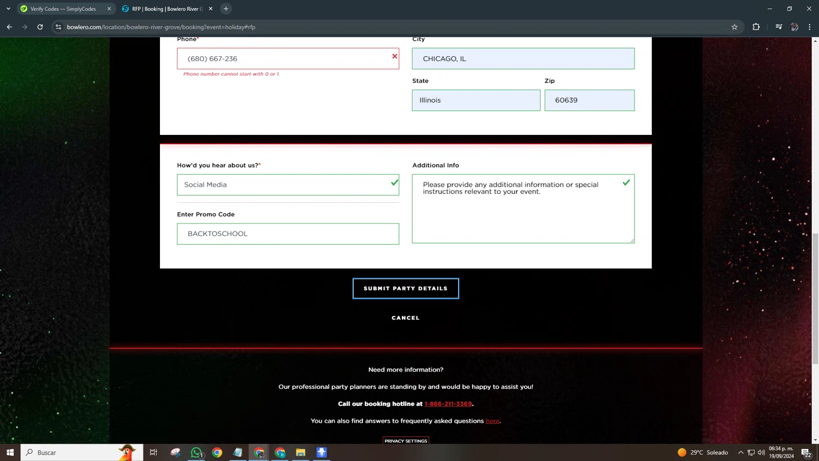819x461 pixels.
Task: Open Privacy Settings at page bottom
Action: (406, 441)
